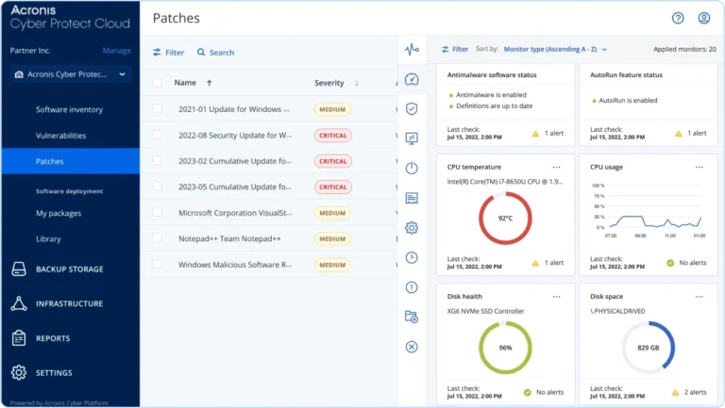Open My packages in sidebar
Viewport: 725px width, 408px height.
point(59,213)
